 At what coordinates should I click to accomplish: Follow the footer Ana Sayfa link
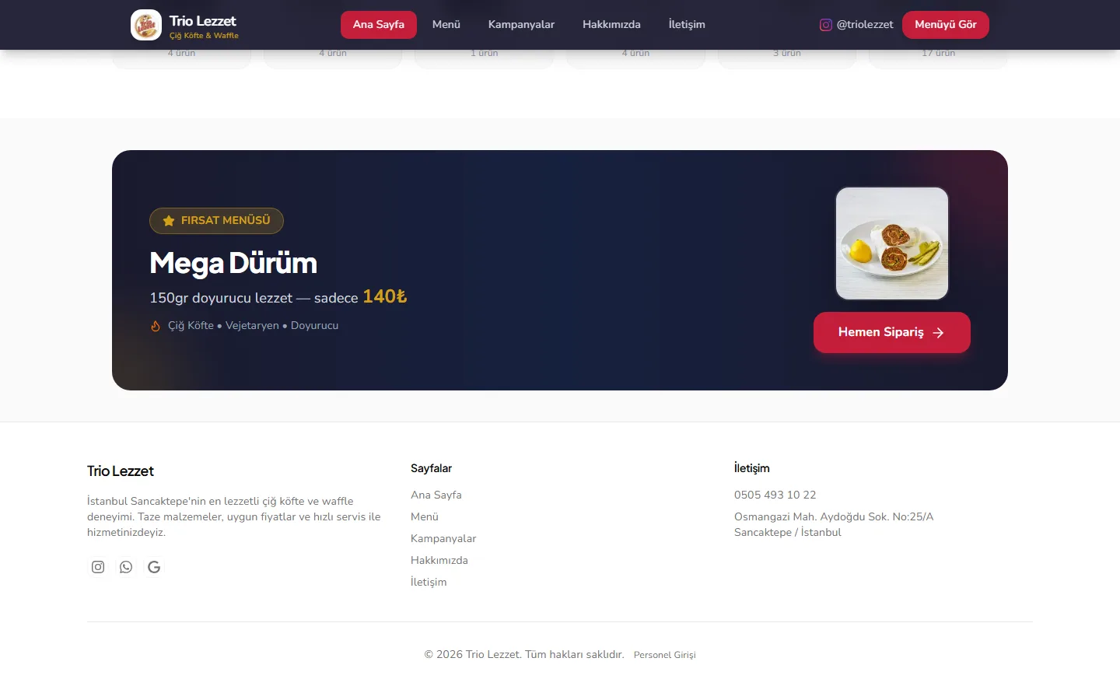click(436, 495)
